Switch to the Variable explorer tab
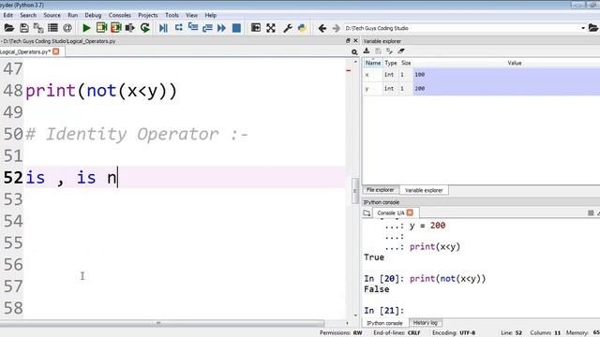 424,190
